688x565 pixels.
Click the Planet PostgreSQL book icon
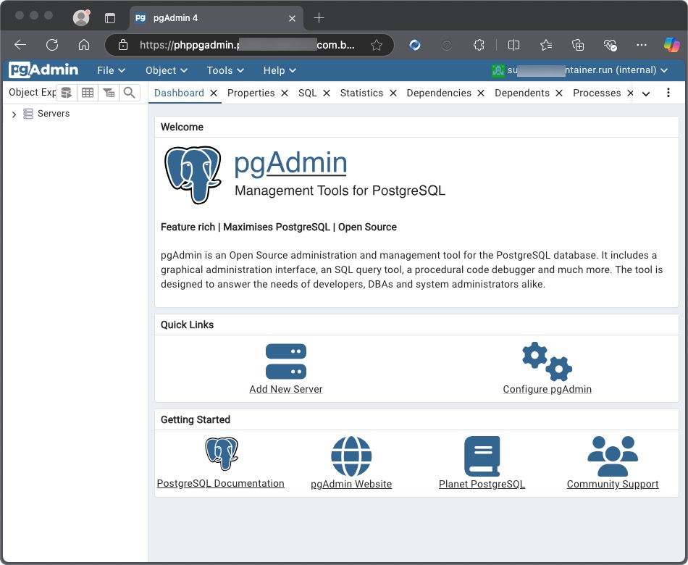(x=482, y=456)
